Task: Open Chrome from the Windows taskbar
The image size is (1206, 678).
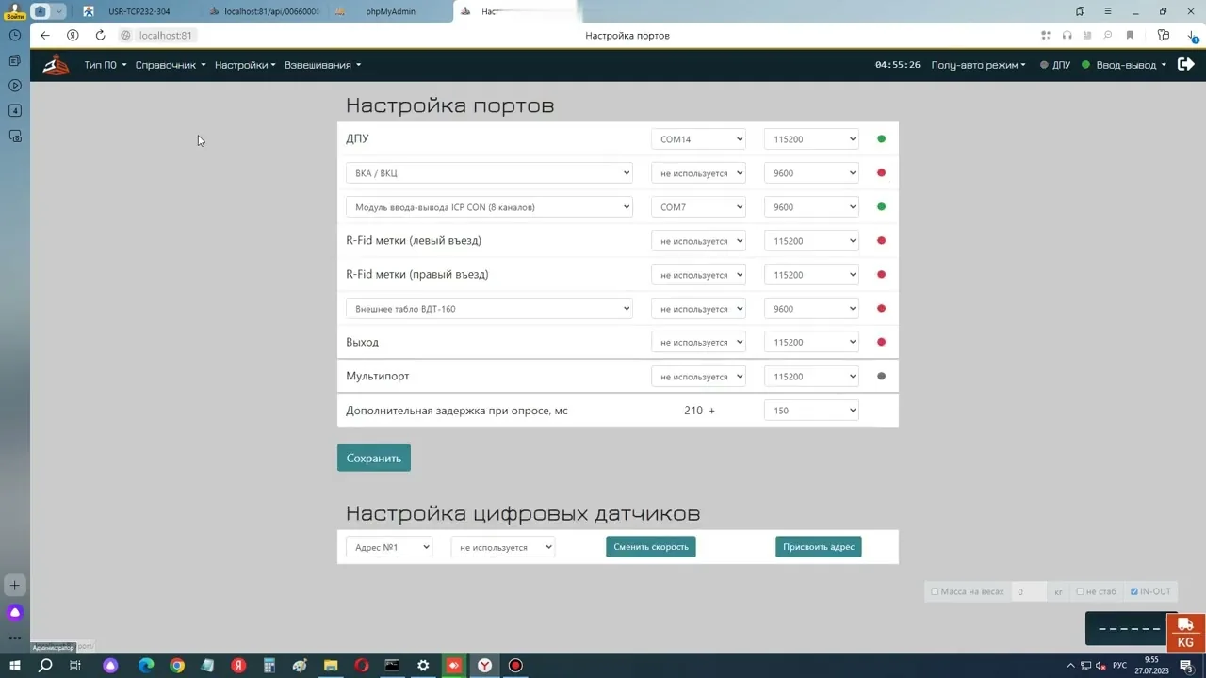Action: [177, 666]
